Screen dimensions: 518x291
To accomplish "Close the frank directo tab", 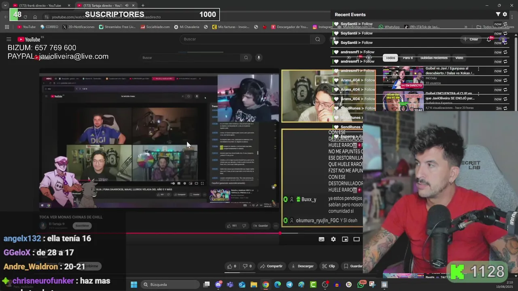I will click(69, 5).
